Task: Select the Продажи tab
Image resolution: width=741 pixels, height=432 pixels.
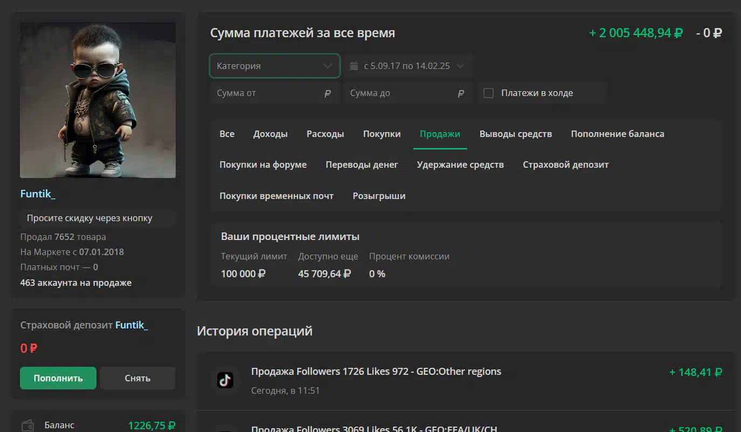Action: tap(440, 134)
